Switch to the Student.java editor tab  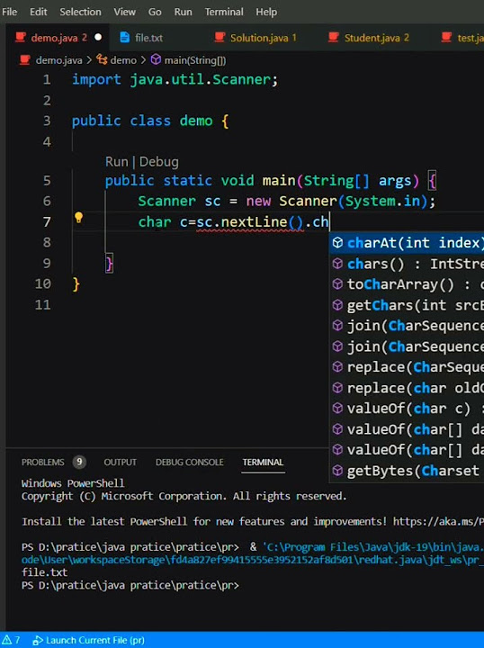(376, 38)
